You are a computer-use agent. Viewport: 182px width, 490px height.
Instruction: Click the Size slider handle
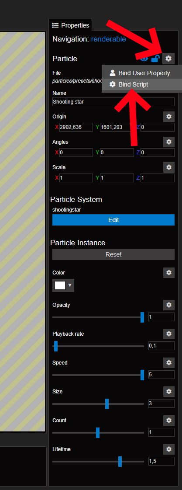click(x=107, y=404)
